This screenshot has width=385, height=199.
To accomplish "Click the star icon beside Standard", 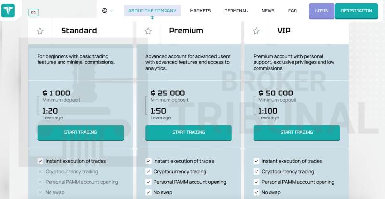I will tap(40, 31).
